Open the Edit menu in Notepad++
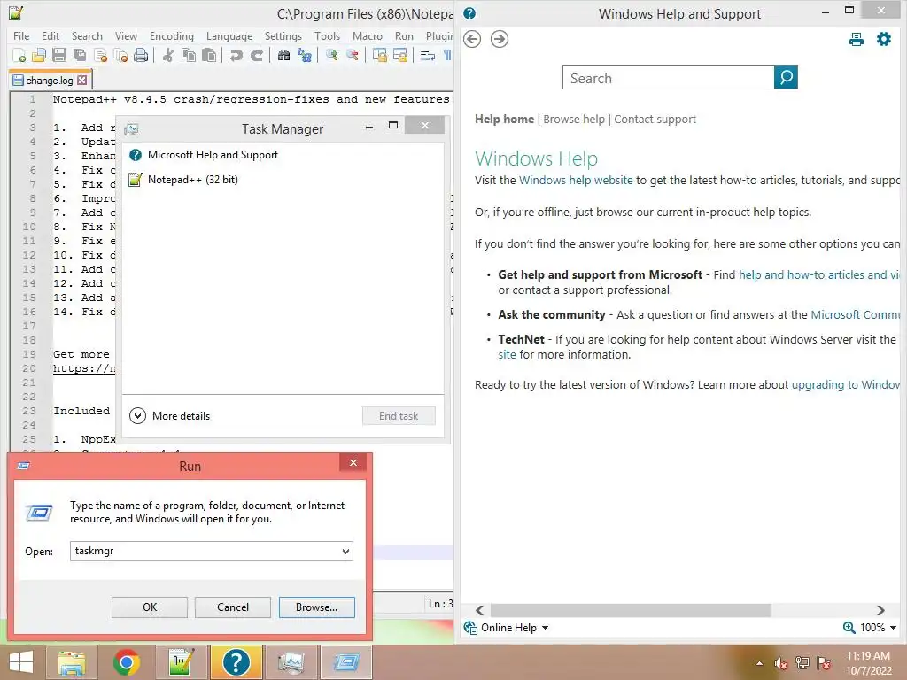This screenshot has height=680, width=907. [50, 35]
